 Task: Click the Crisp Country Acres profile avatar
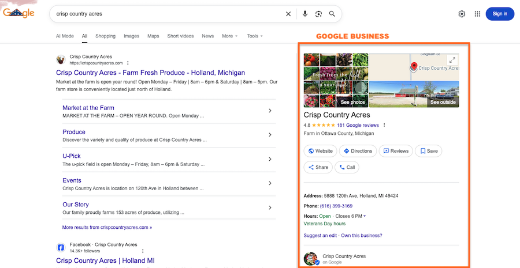(311, 259)
